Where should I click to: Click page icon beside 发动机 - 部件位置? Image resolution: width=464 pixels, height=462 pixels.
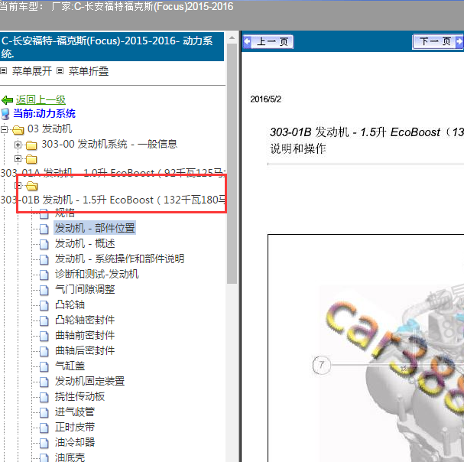pos(44,229)
